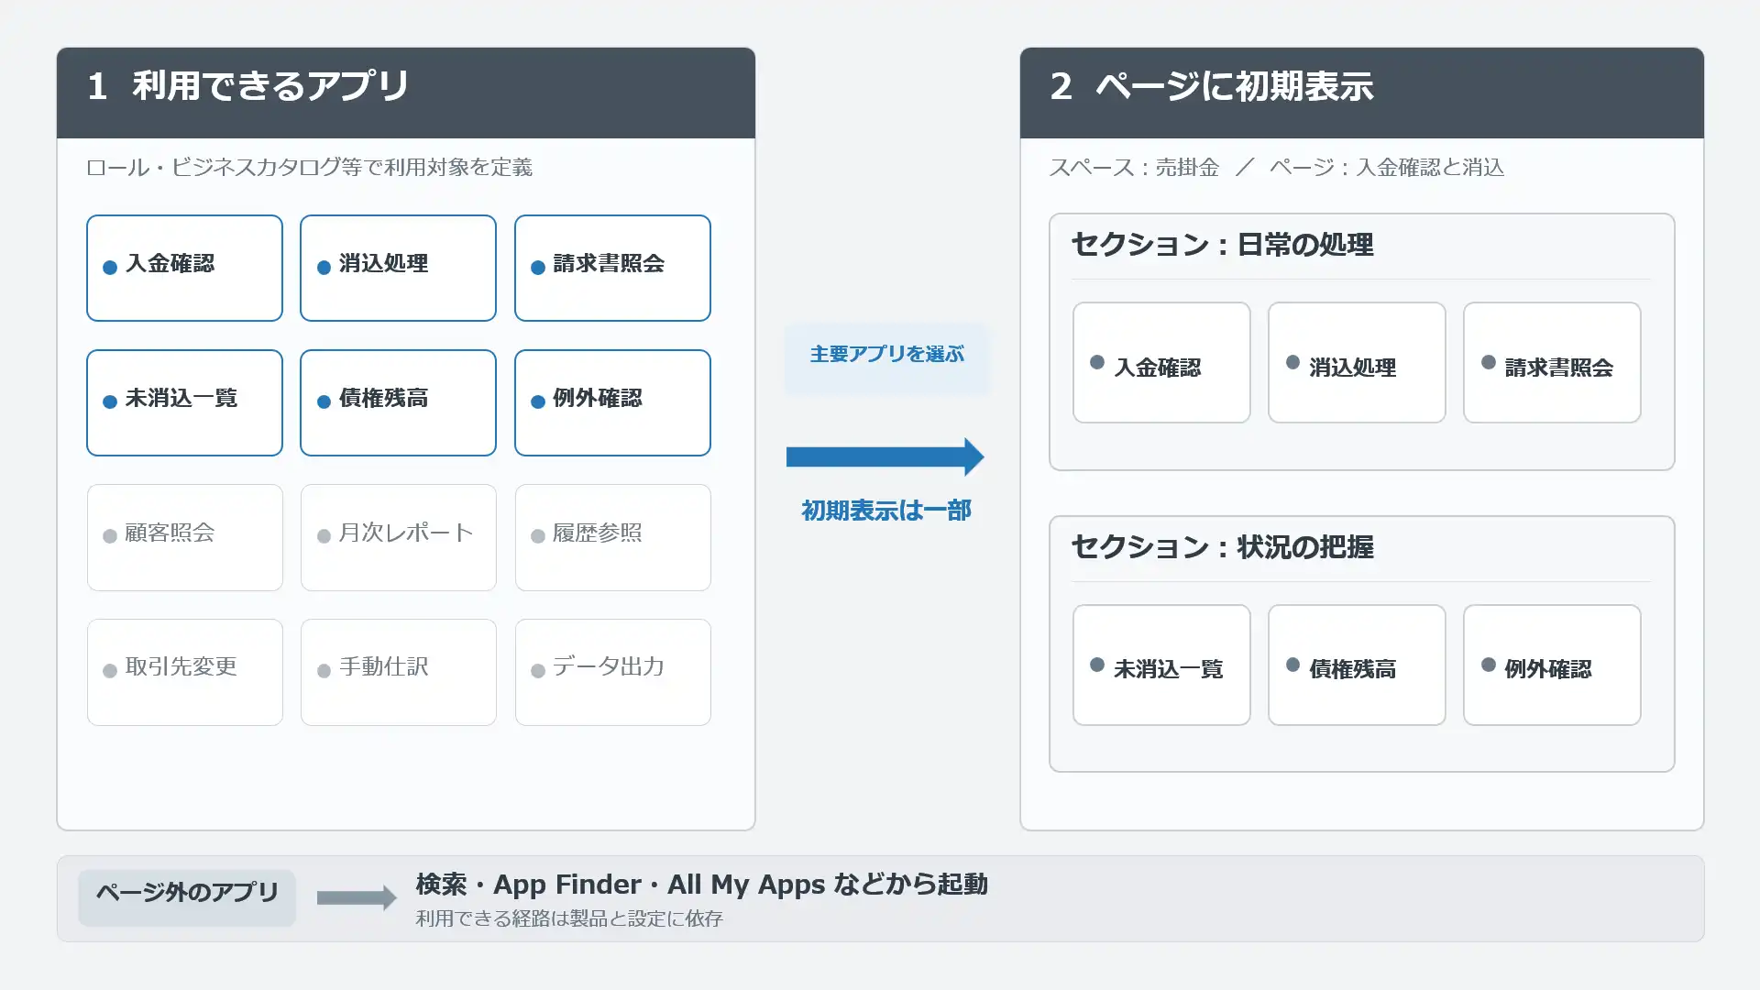Image resolution: width=1760 pixels, height=990 pixels.
Task: Click the App Finder launch text line
Action: click(702, 885)
